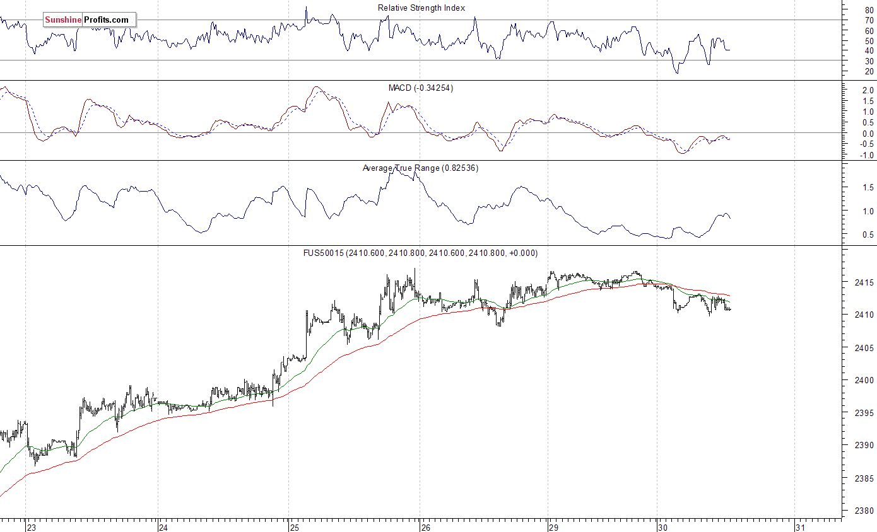Click the MACD (-0.34254) panel title
The width and height of the screenshot is (877, 532).
420,88
